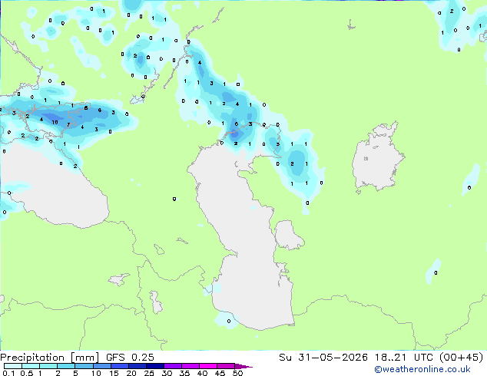Image resolution: width=487 pixels, height=376 pixels.
Task: Click the '18..21 UTC' time label
Action: coord(404,358)
